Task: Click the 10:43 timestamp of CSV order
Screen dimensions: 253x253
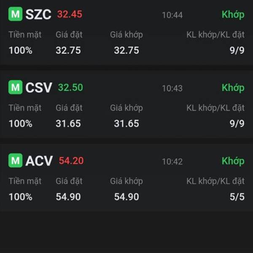Action: (x=172, y=89)
